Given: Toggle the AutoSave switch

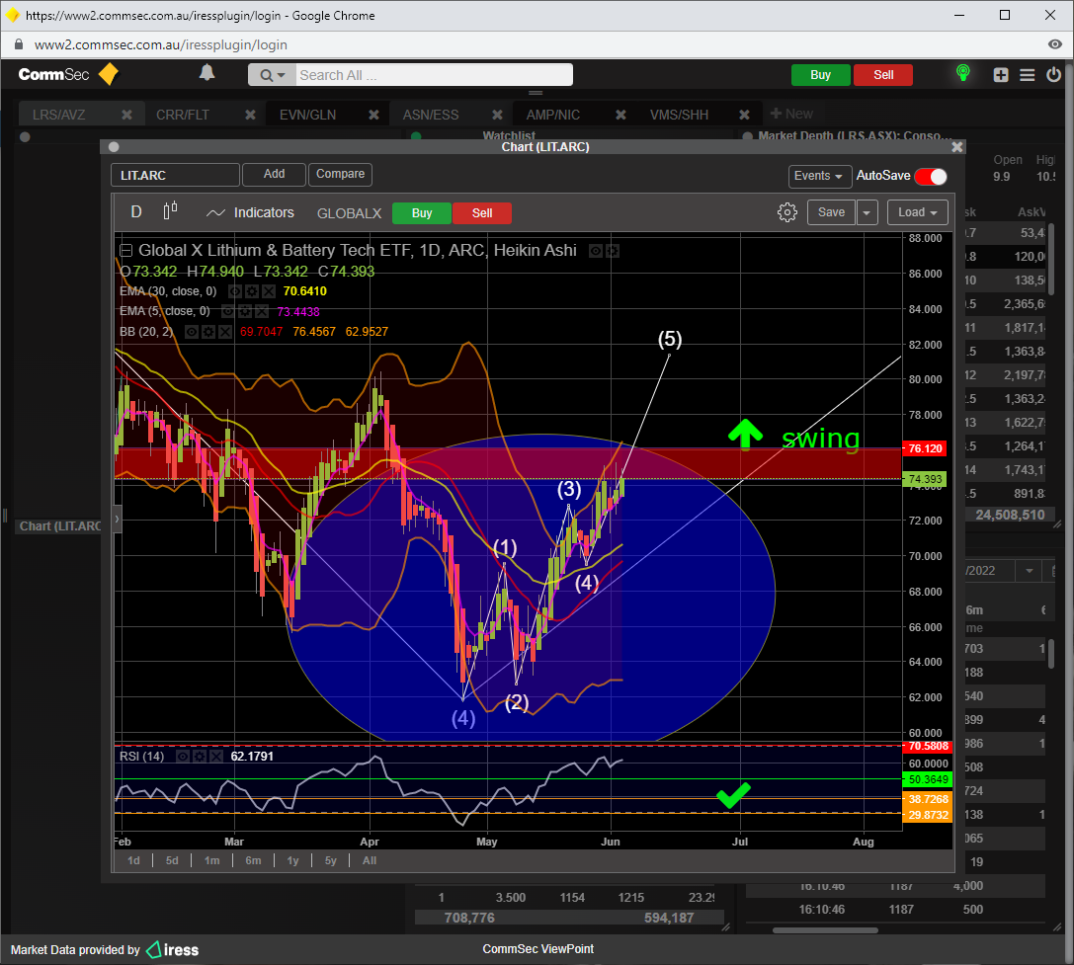Looking at the screenshot, I should click(x=930, y=176).
